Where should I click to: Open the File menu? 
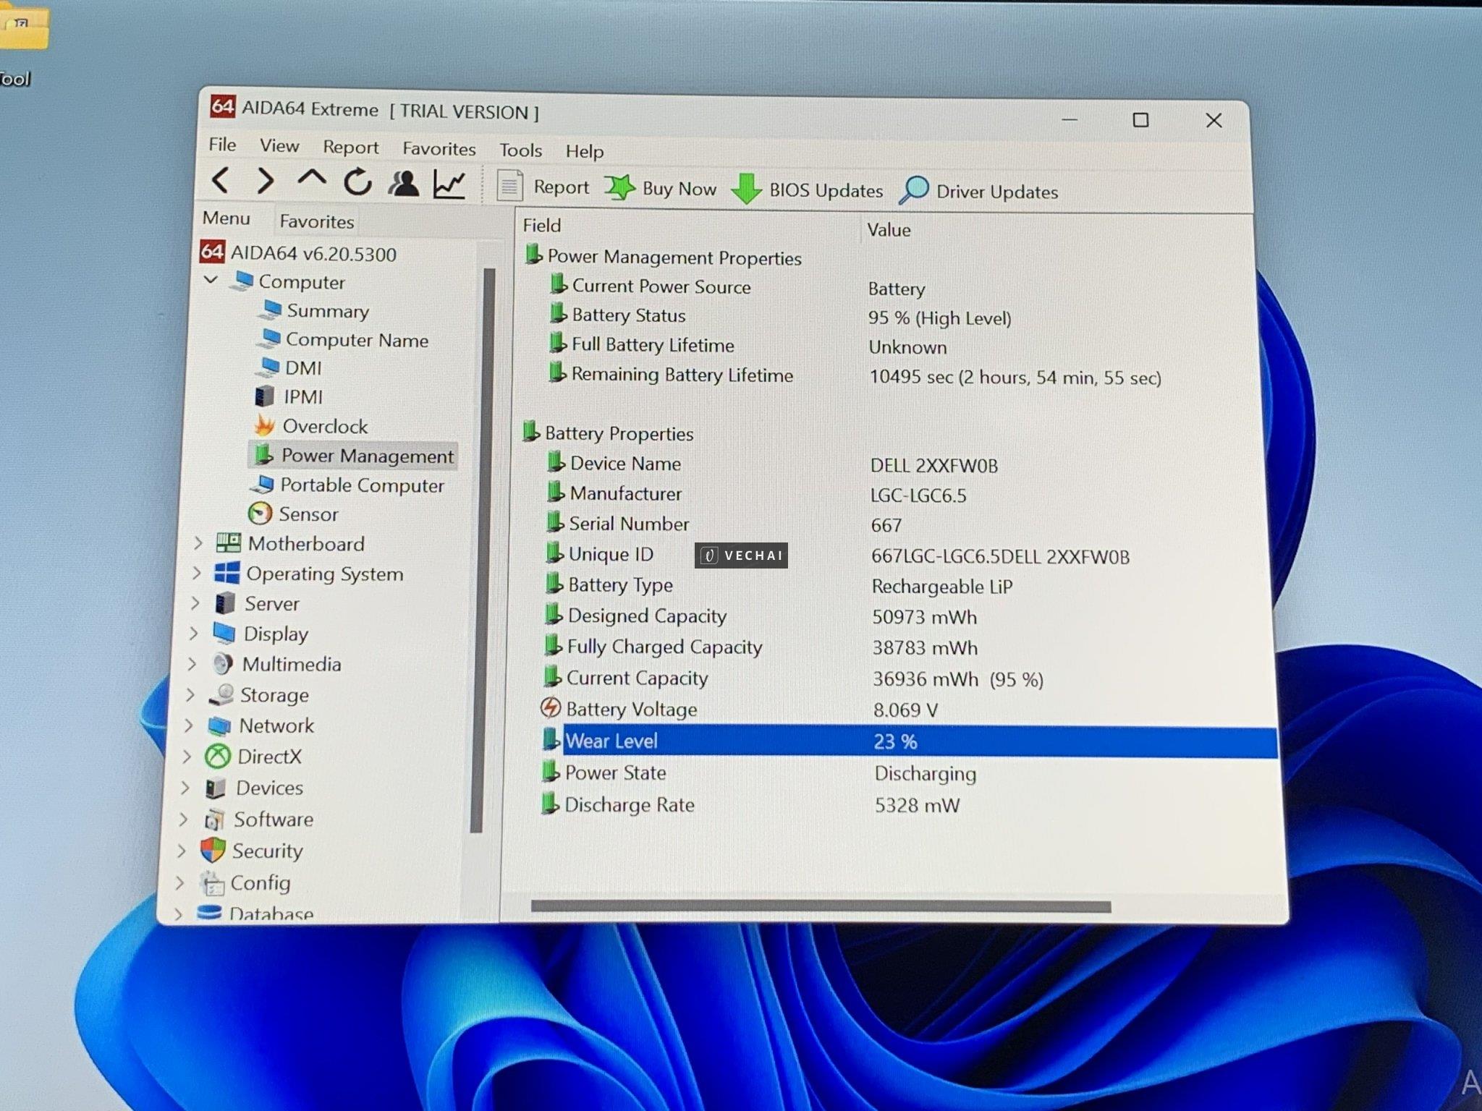pos(222,145)
